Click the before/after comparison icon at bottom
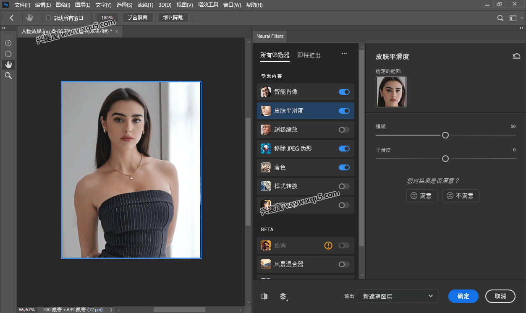The height and width of the screenshot is (313, 526). pos(264,296)
